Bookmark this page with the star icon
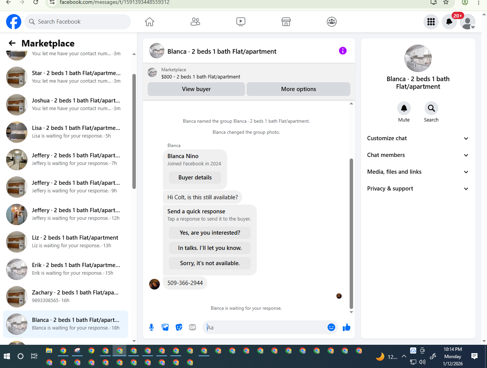This screenshot has width=487, height=368. pyautogui.click(x=446, y=2)
